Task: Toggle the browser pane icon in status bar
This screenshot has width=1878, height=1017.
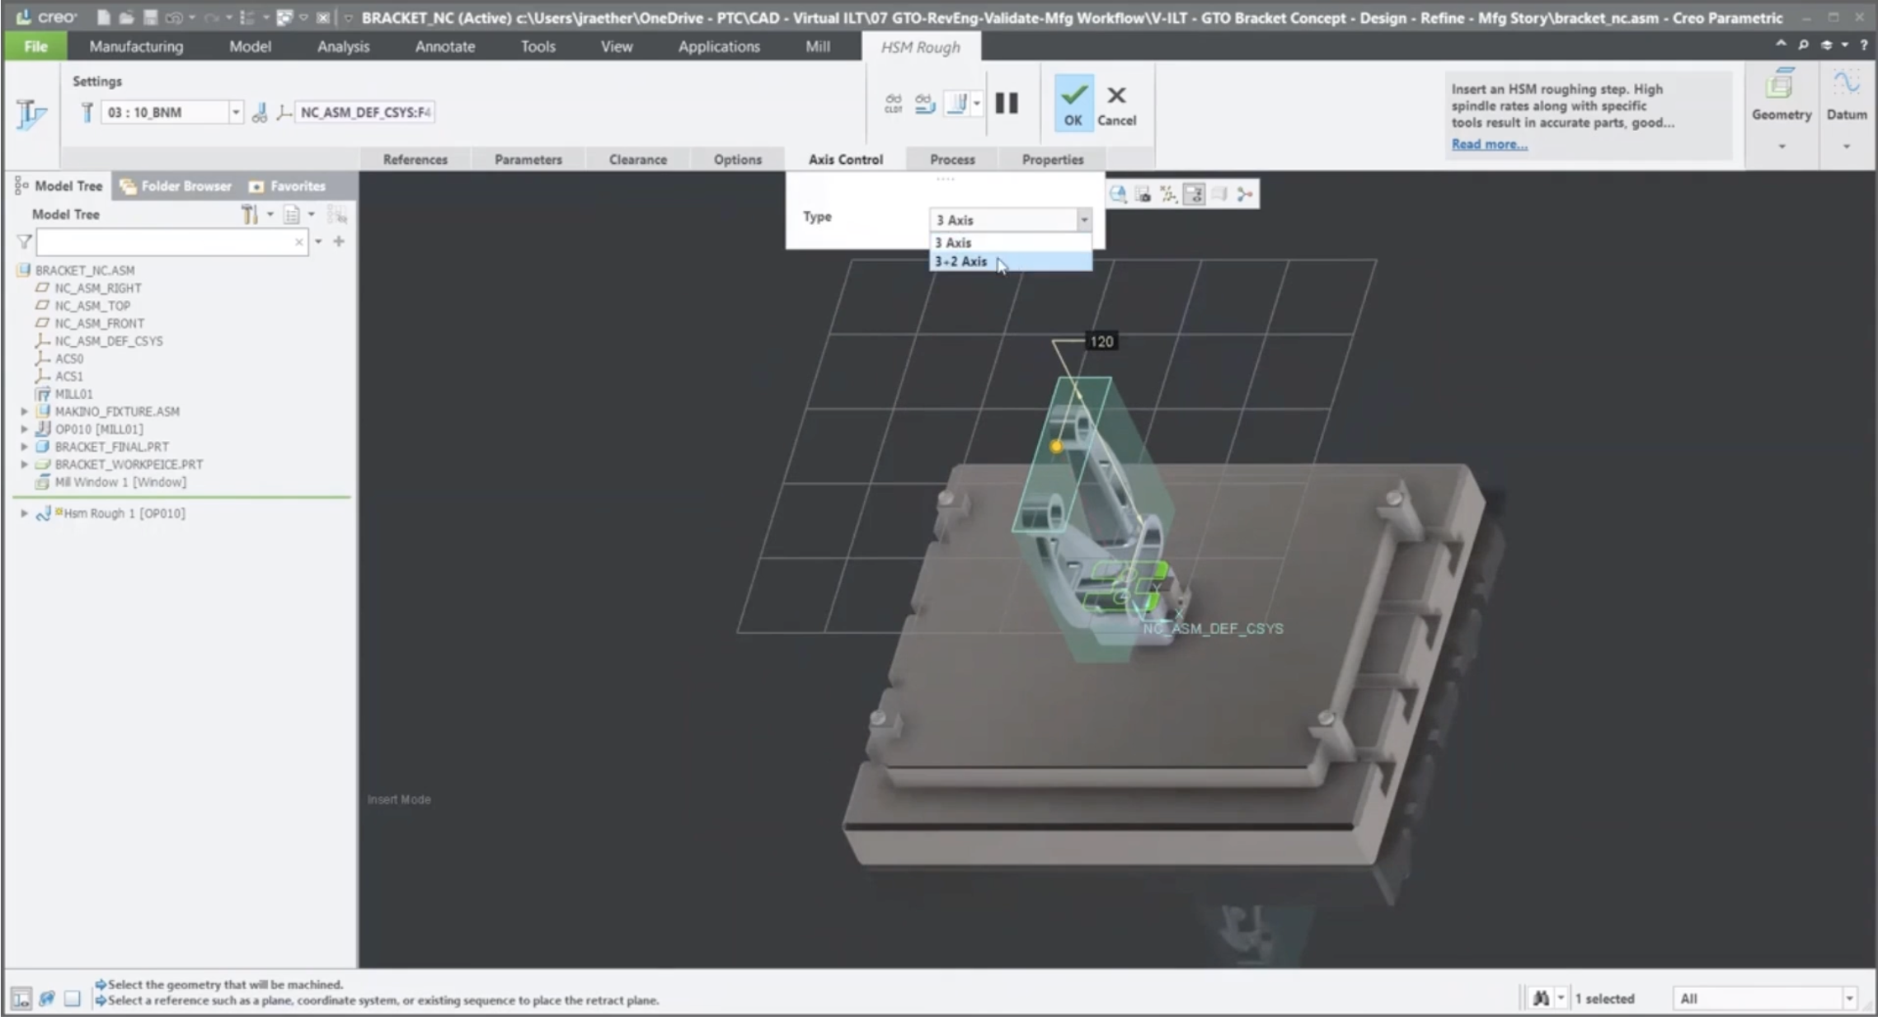Action: [46, 998]
